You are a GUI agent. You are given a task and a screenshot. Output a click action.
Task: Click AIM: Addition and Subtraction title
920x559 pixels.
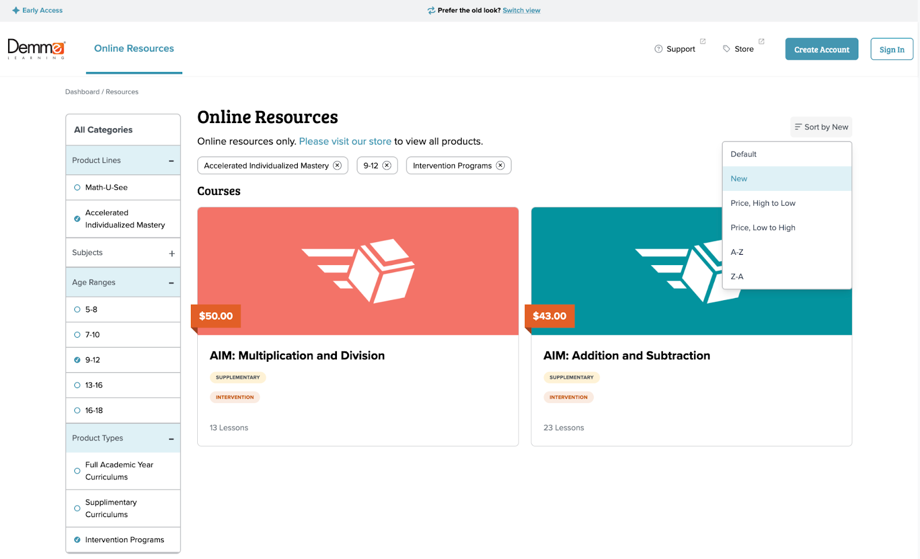coord(627,356)
